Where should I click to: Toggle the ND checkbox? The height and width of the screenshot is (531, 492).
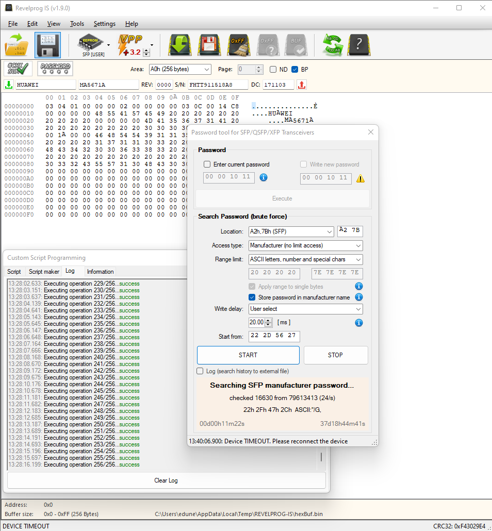coord(273,70)
